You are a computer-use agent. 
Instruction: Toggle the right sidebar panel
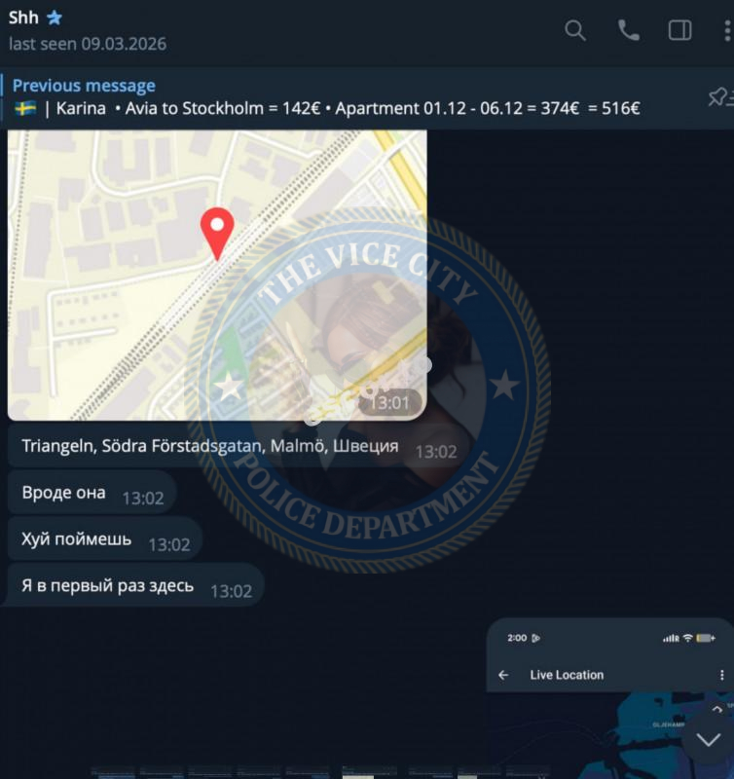coord(679,30)
